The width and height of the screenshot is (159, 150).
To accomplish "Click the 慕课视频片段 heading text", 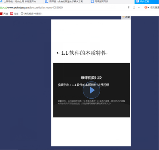I will coord(91,78).
